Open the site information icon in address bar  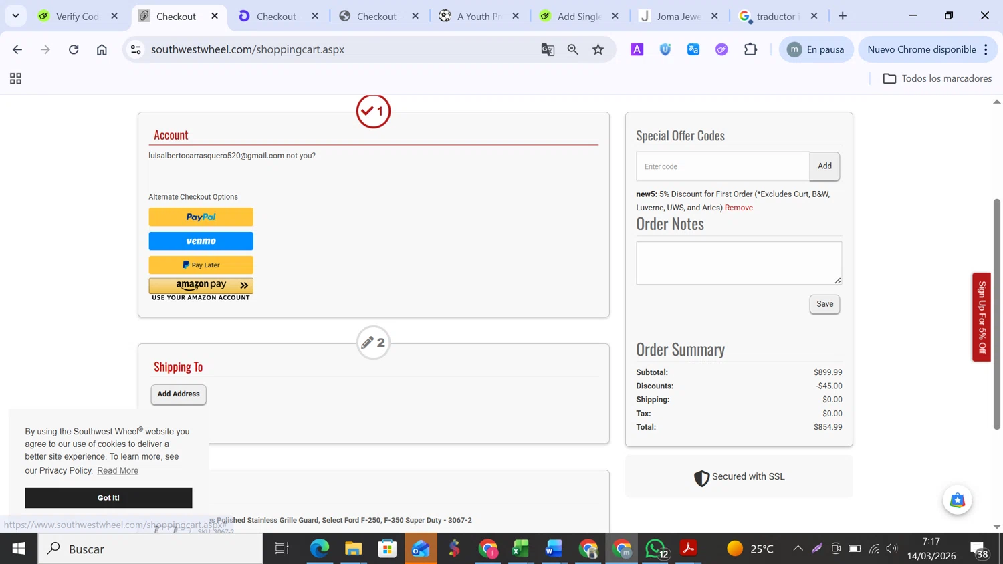(136, 49)
